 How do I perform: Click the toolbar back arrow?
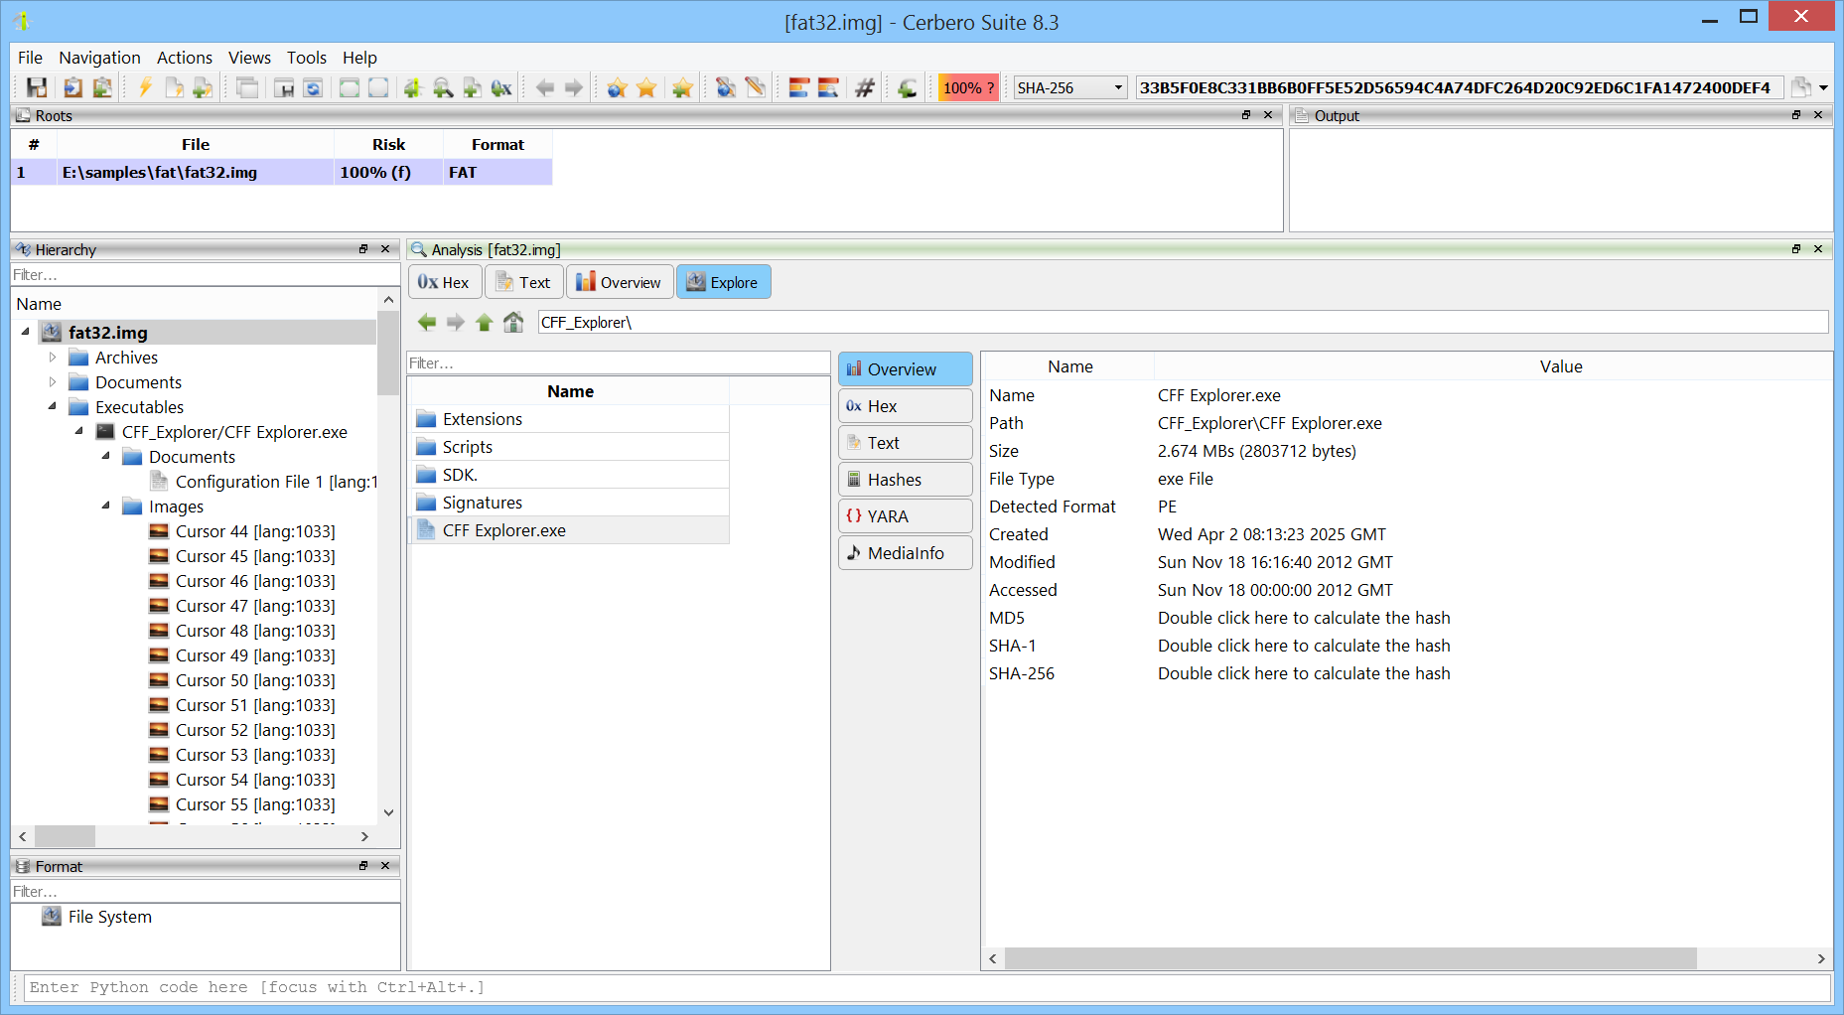point(544,87)
